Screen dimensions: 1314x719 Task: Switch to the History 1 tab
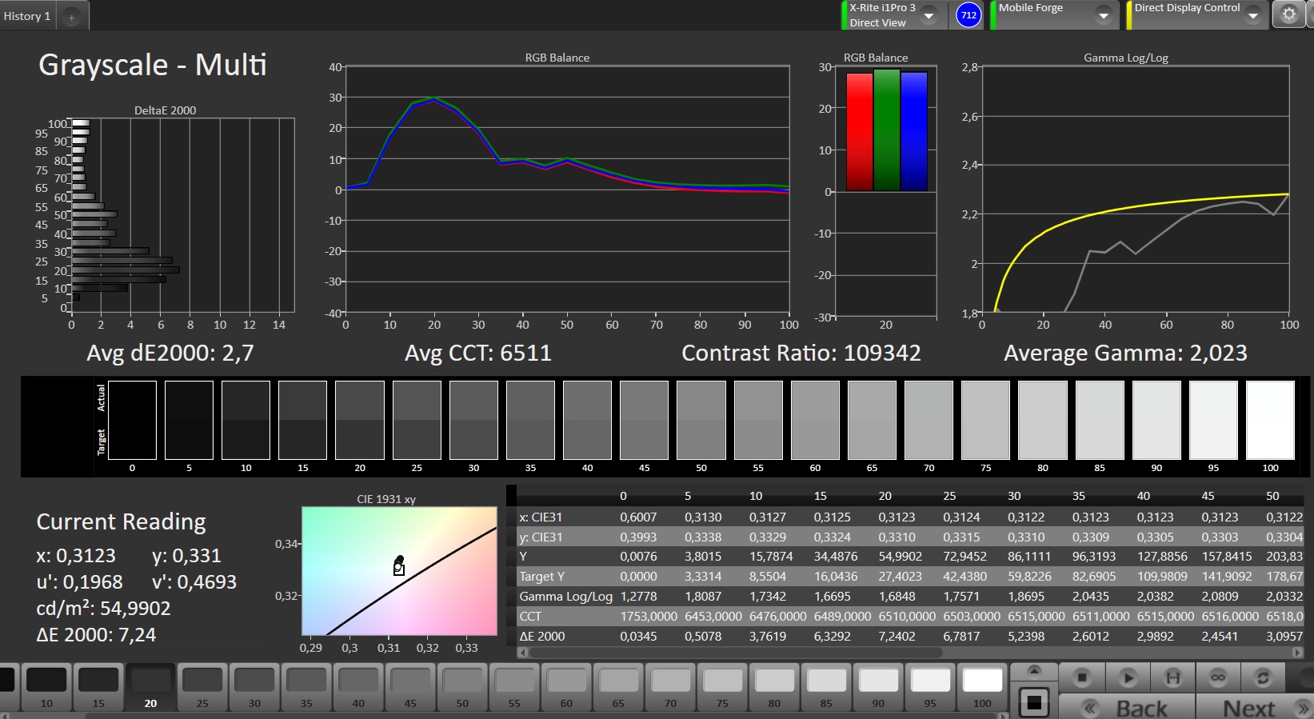(x=27, y=16)
